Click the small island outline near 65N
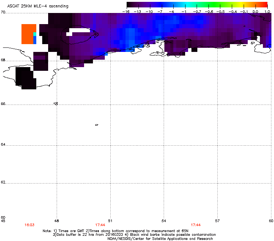 point(97,125)
